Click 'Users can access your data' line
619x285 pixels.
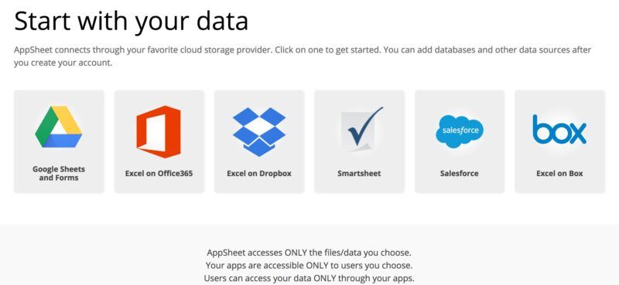pos(309,278)
